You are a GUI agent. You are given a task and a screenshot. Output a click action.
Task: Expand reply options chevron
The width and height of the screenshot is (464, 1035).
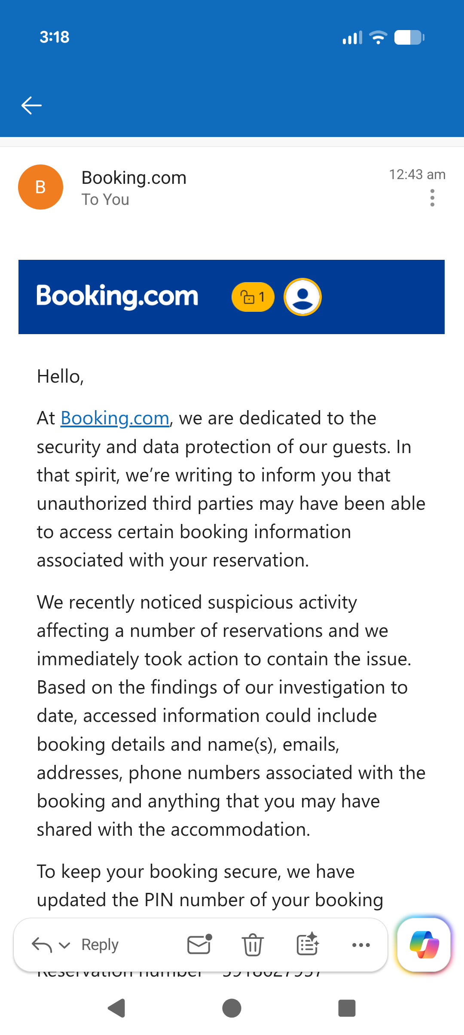[x=64, y=945]
